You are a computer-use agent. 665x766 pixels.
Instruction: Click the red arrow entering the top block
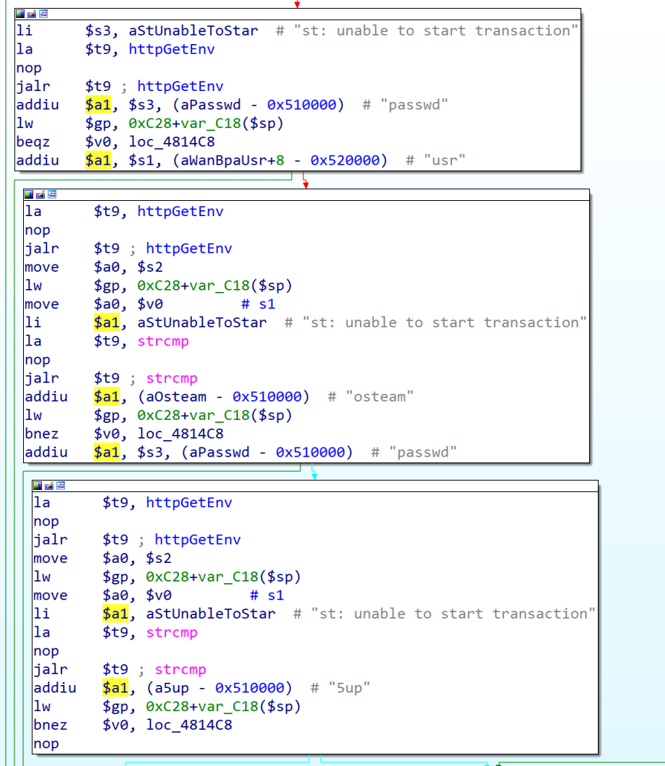[296, 4]
